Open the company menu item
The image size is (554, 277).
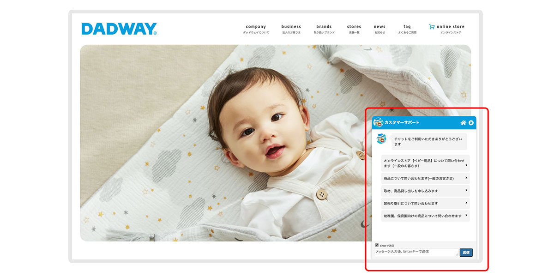point(256,29)
